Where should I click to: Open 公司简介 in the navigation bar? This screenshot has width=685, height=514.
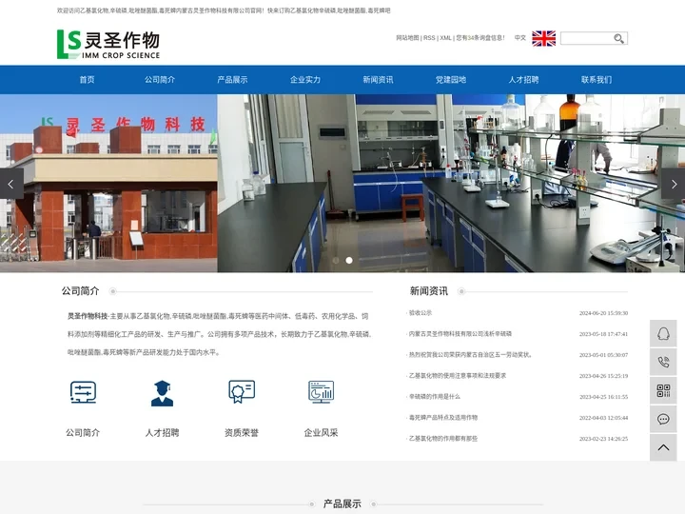pos(160,80)
